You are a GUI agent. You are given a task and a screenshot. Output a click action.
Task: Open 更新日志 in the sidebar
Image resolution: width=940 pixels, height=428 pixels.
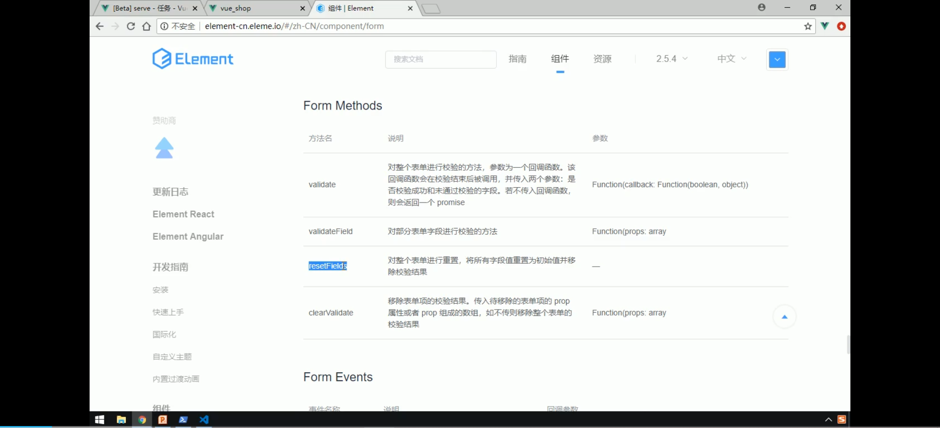(x=170, y=192)
